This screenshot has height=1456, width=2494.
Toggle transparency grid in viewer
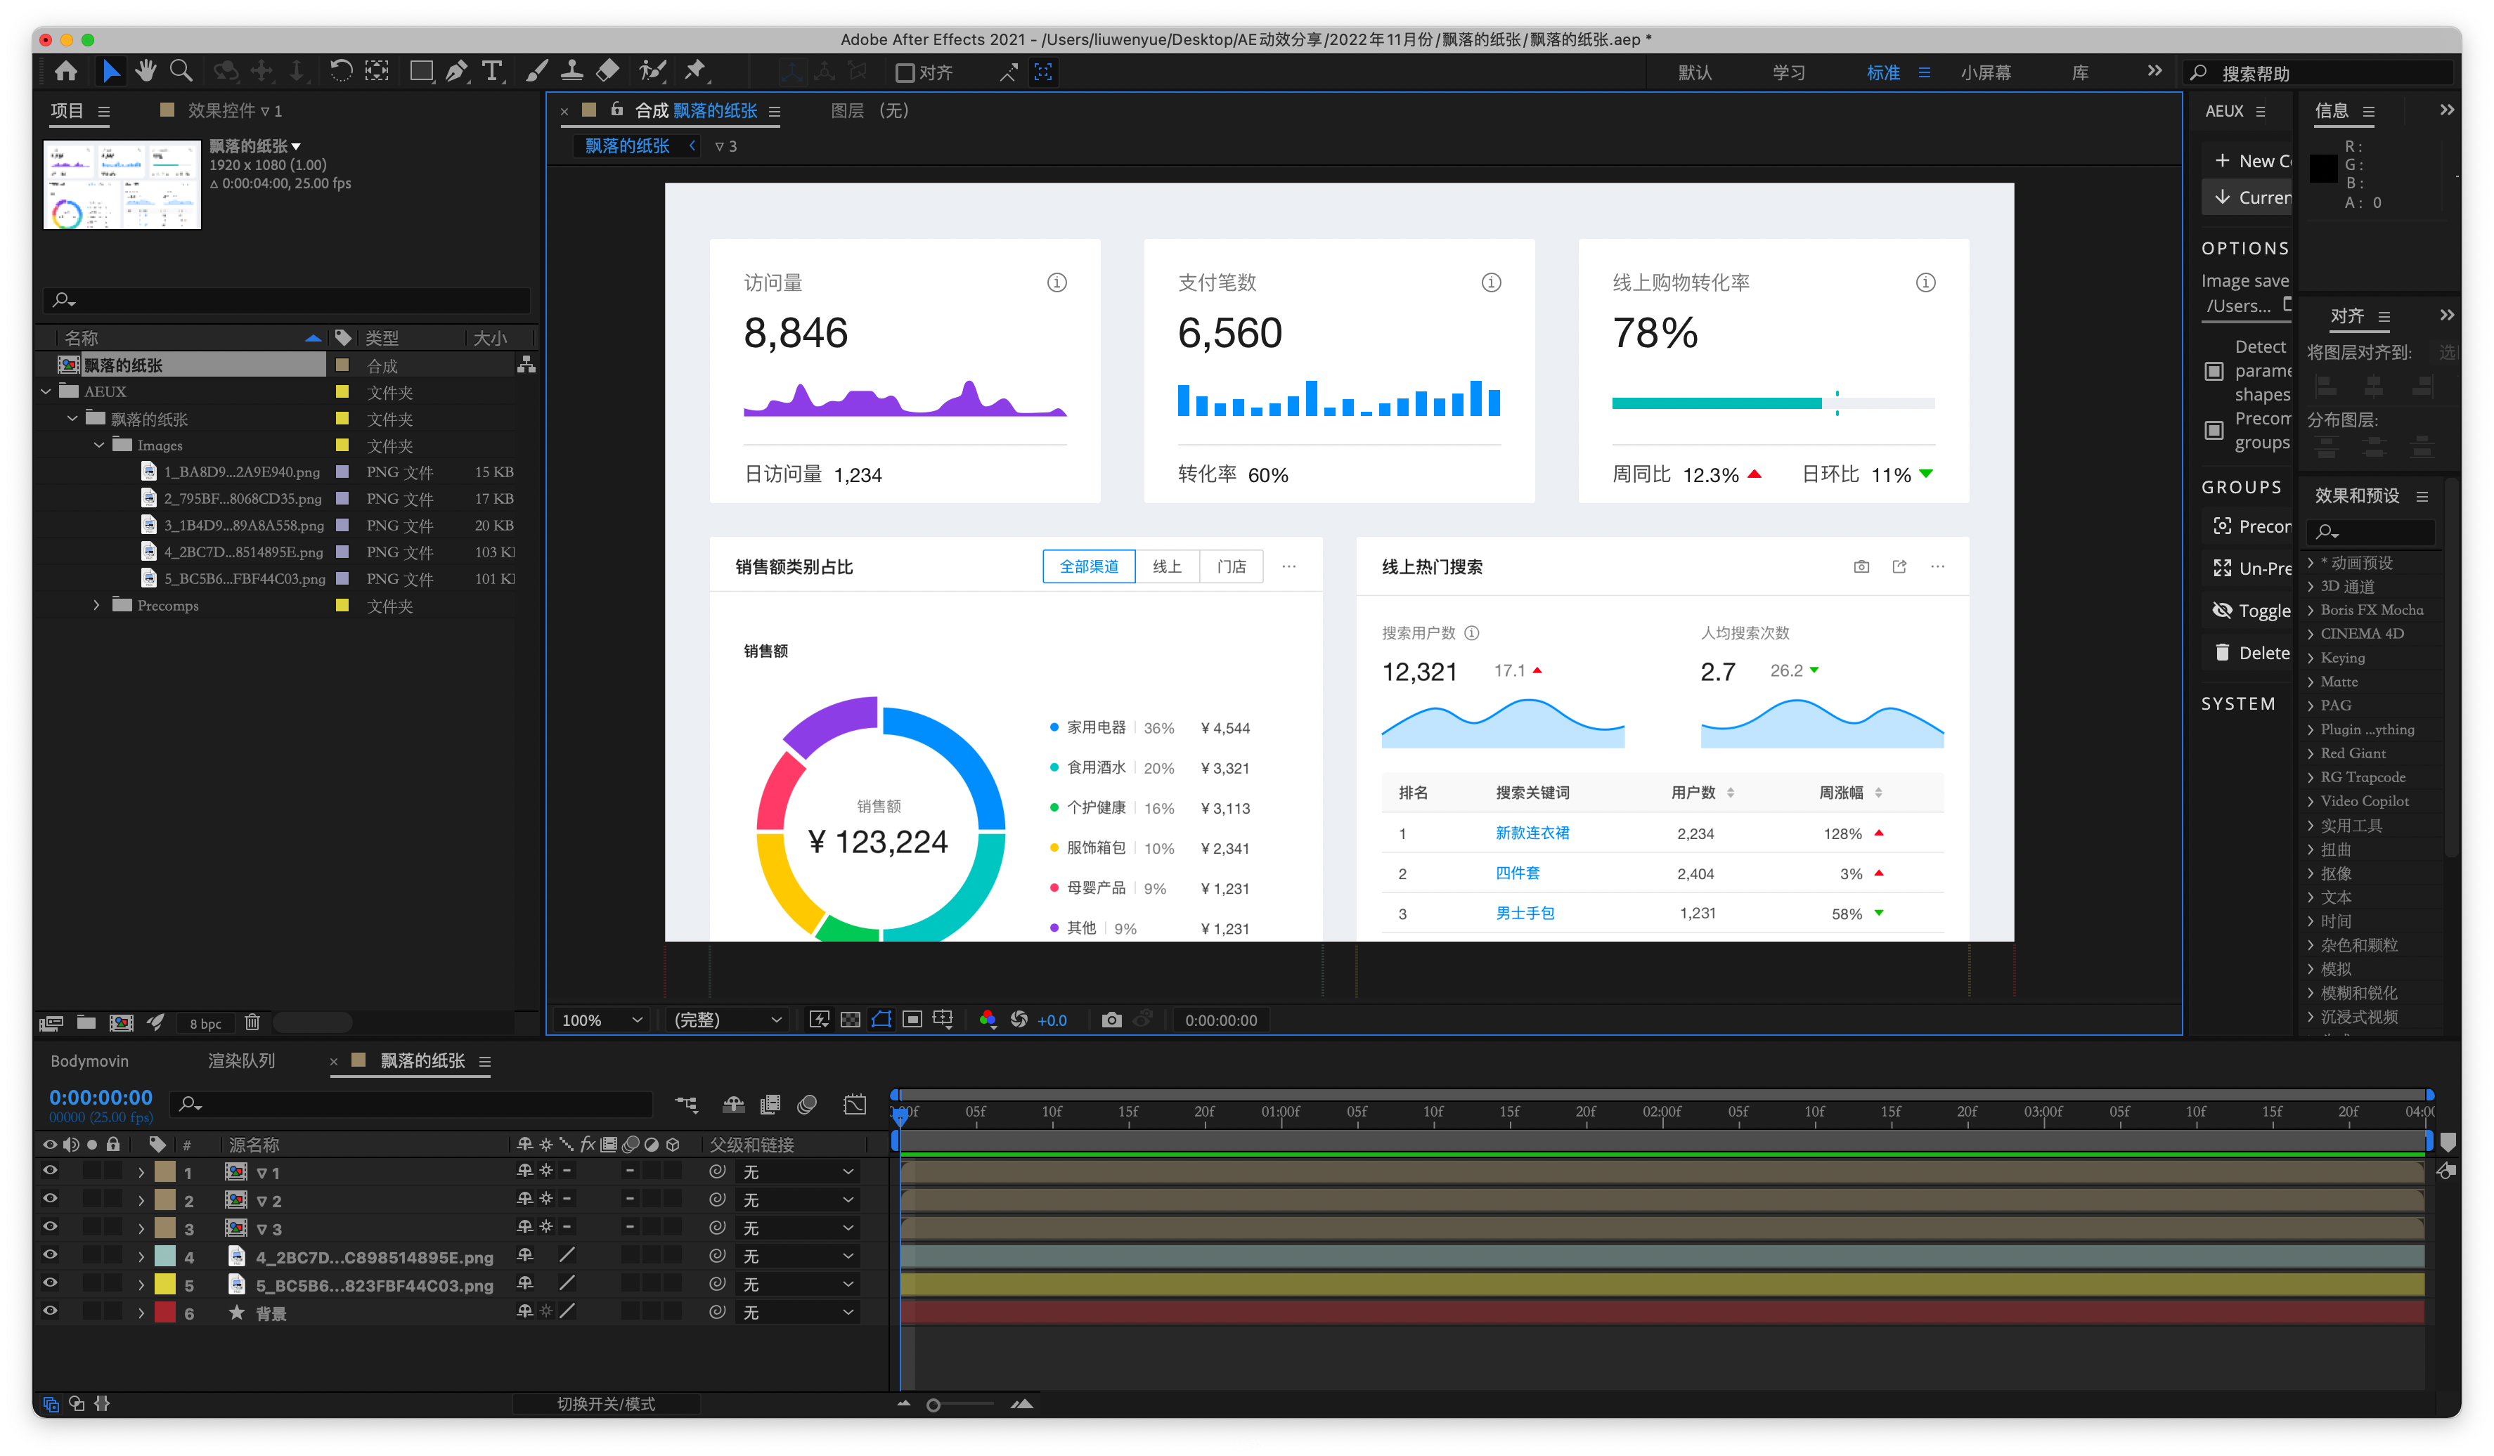click(850, 1020)
